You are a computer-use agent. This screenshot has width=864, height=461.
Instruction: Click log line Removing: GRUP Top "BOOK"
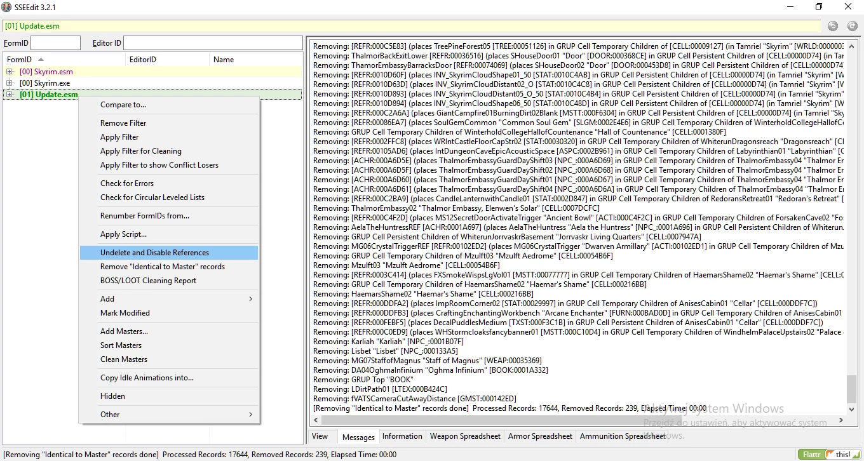[x=363, y=379]
